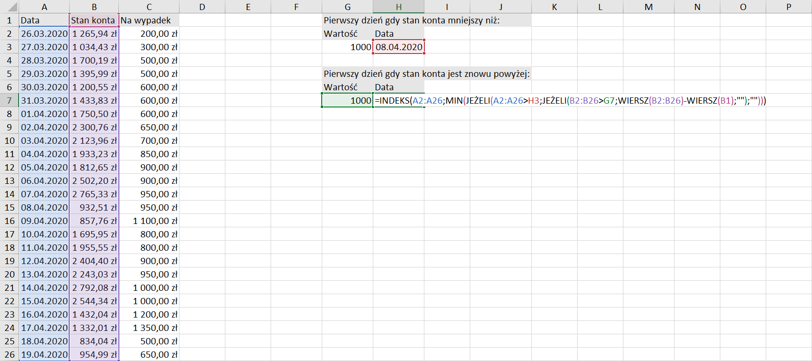Click the 'Data' header cell in column A
This screenshot has width=812, height=361.
point(44,21)
